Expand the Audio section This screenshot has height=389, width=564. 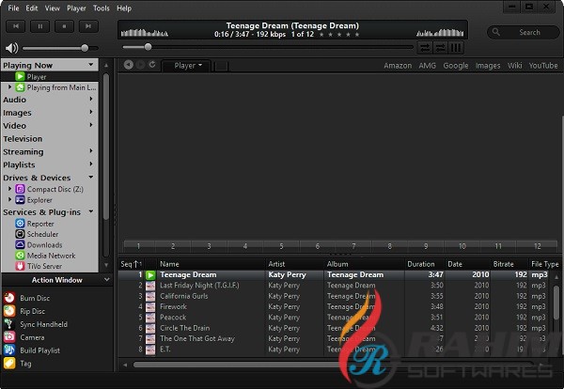coord(91,99)
